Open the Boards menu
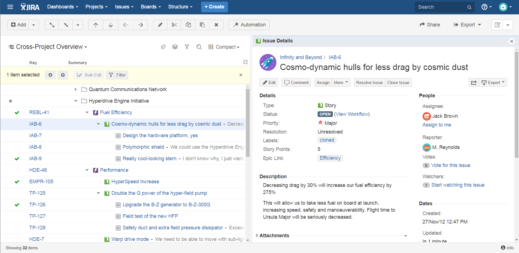Screen dimensions: 519x253 (150, 7)
